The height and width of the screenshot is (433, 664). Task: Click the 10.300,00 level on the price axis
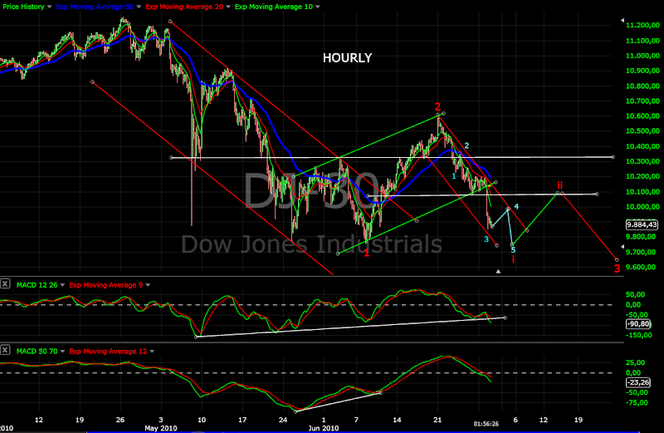(642, 161)
